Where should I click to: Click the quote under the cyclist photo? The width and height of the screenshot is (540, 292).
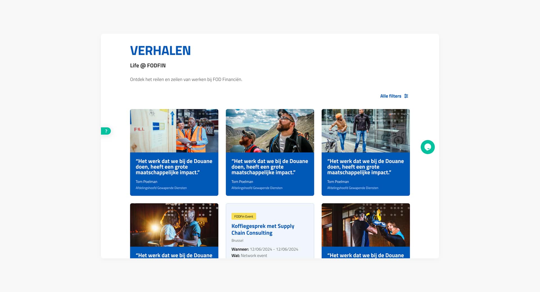tap(365, 167)
